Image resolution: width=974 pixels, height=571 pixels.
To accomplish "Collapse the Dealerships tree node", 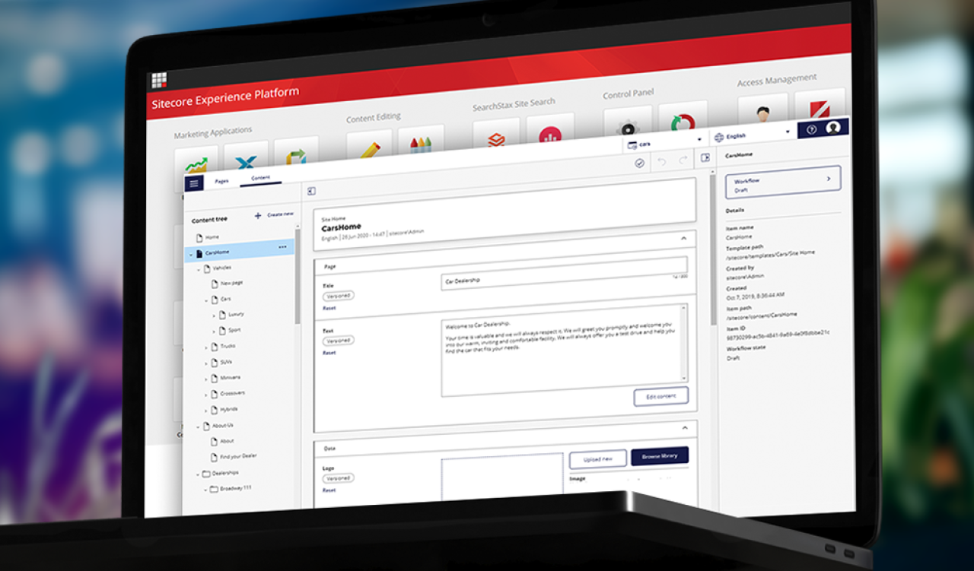I will [198, 474].
